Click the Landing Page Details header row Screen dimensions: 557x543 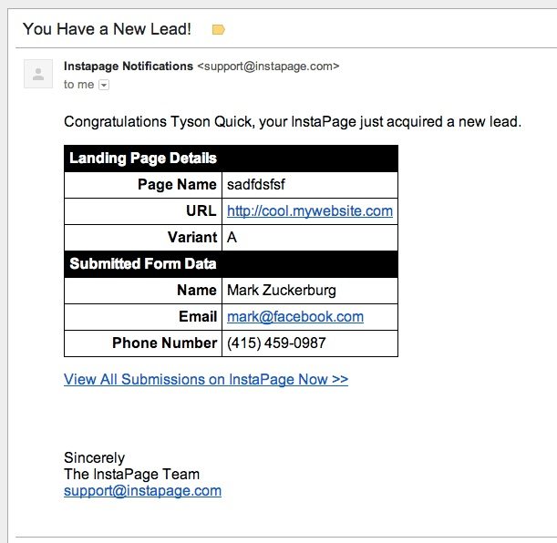[x=231, y=159]
